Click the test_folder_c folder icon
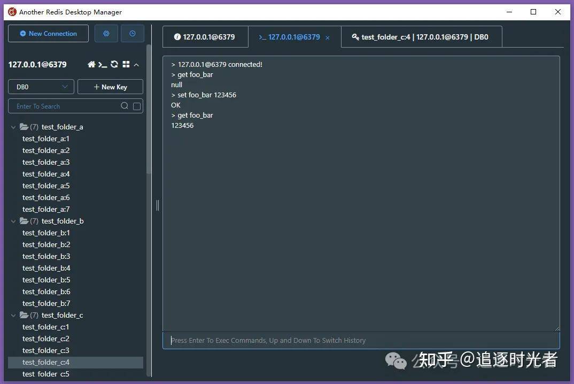The width and height of the screenshot is (574, 384). 24,315
